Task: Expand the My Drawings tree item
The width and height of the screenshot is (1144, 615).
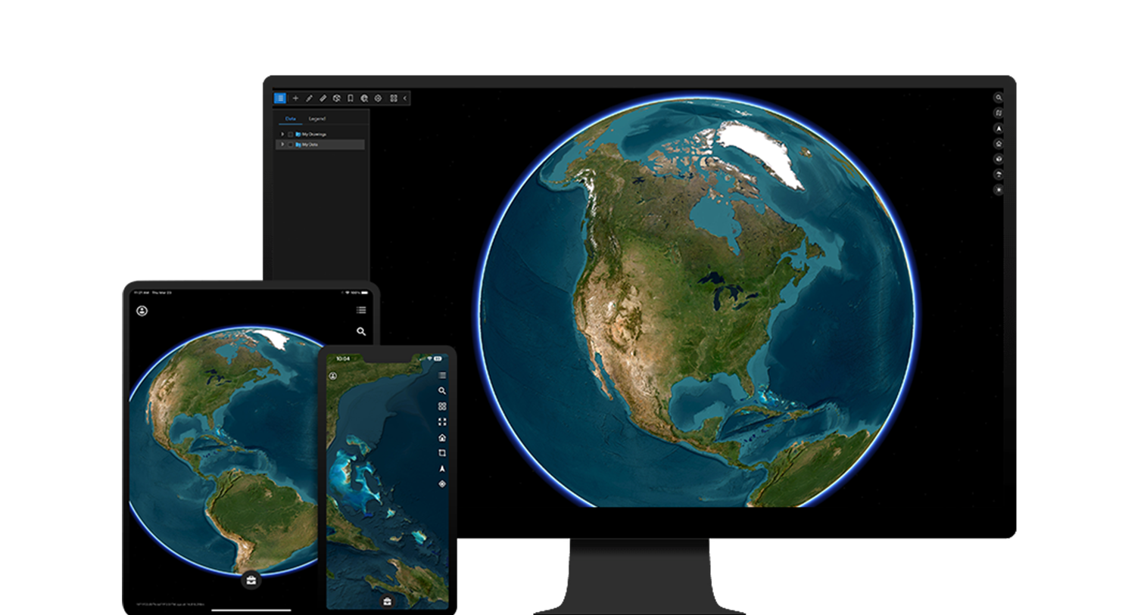Action: pos(282,134)
